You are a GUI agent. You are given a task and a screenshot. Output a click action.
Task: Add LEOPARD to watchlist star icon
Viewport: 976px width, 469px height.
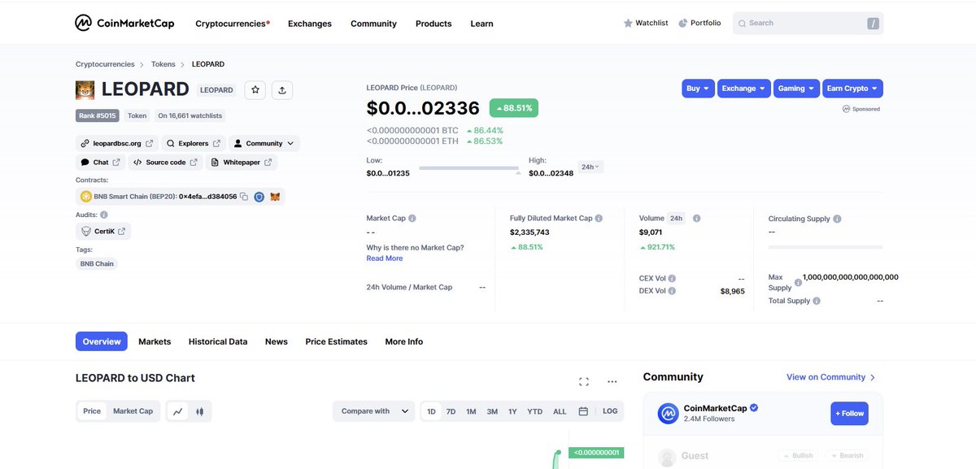pyautogui.click(x=255, y=90)
